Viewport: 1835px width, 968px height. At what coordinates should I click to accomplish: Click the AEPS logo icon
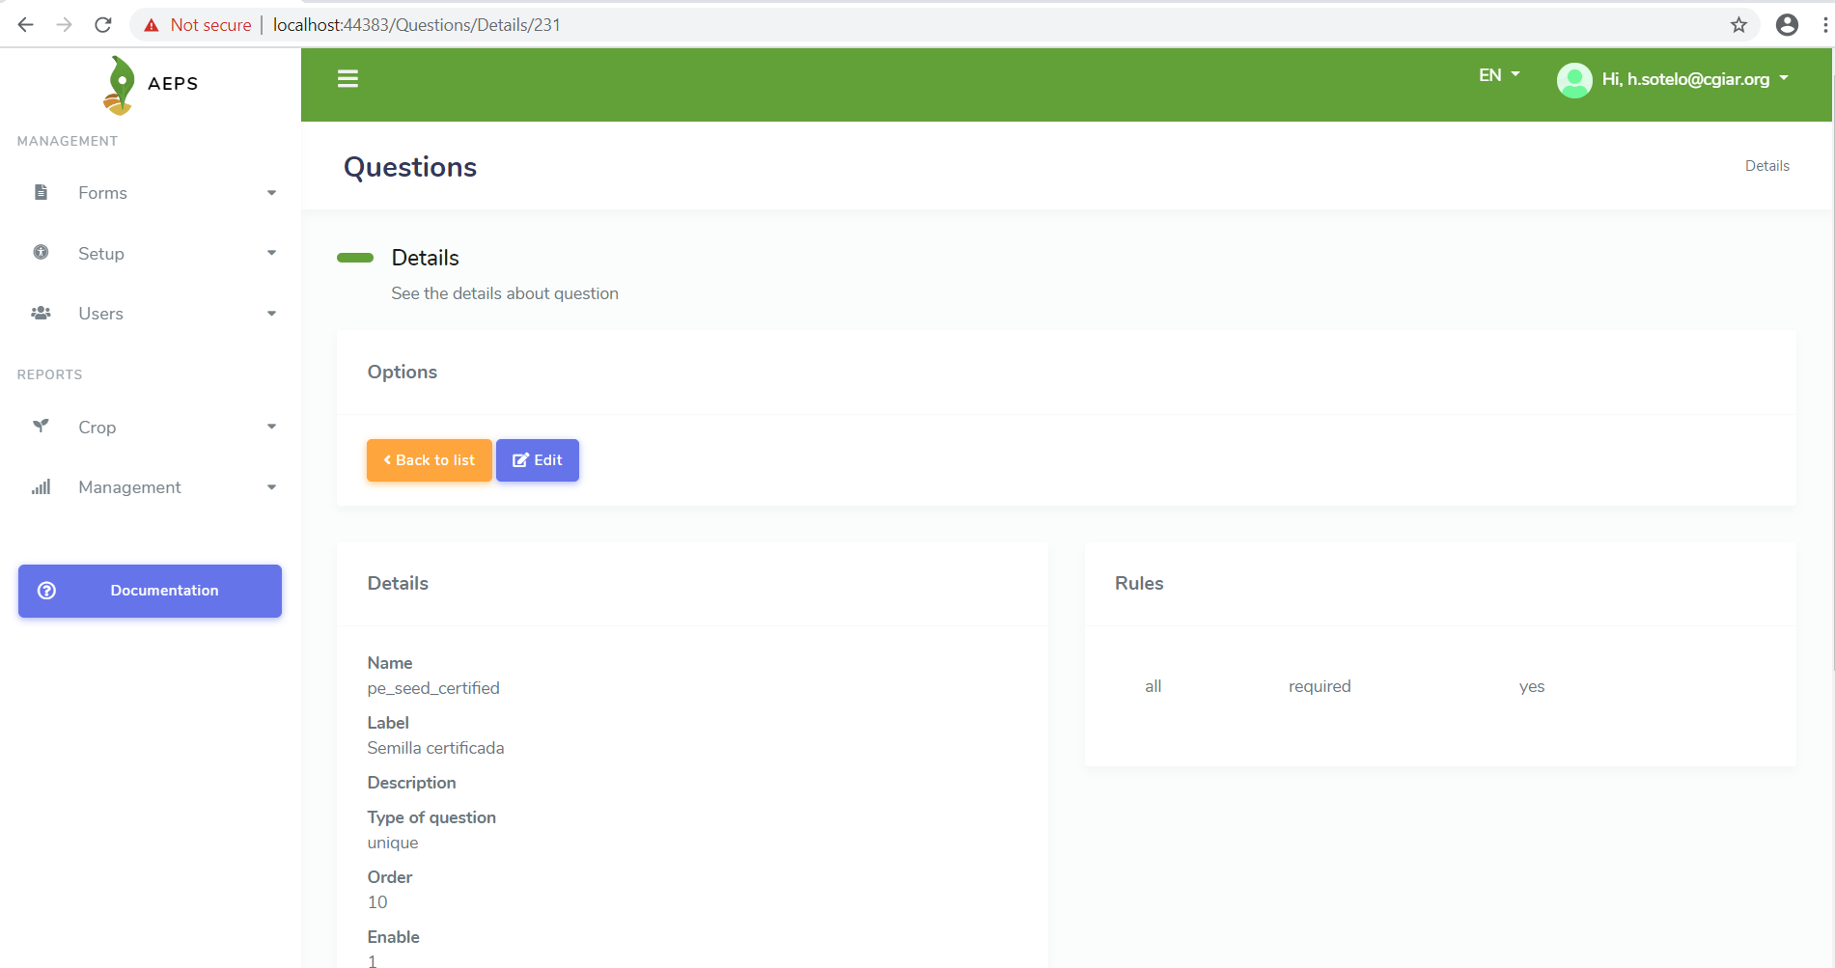119,85
